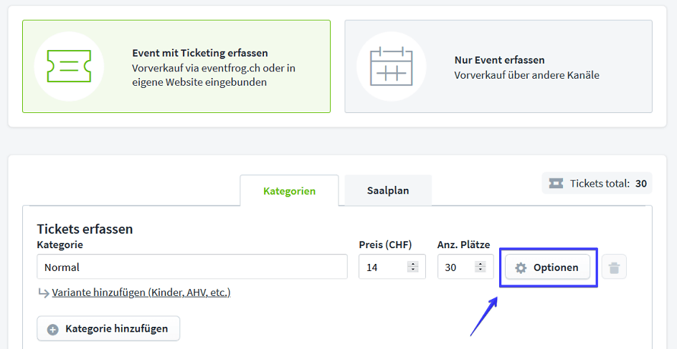
Task: Add a variant via Variante hinzufügen link
Action: coord(141,293)
